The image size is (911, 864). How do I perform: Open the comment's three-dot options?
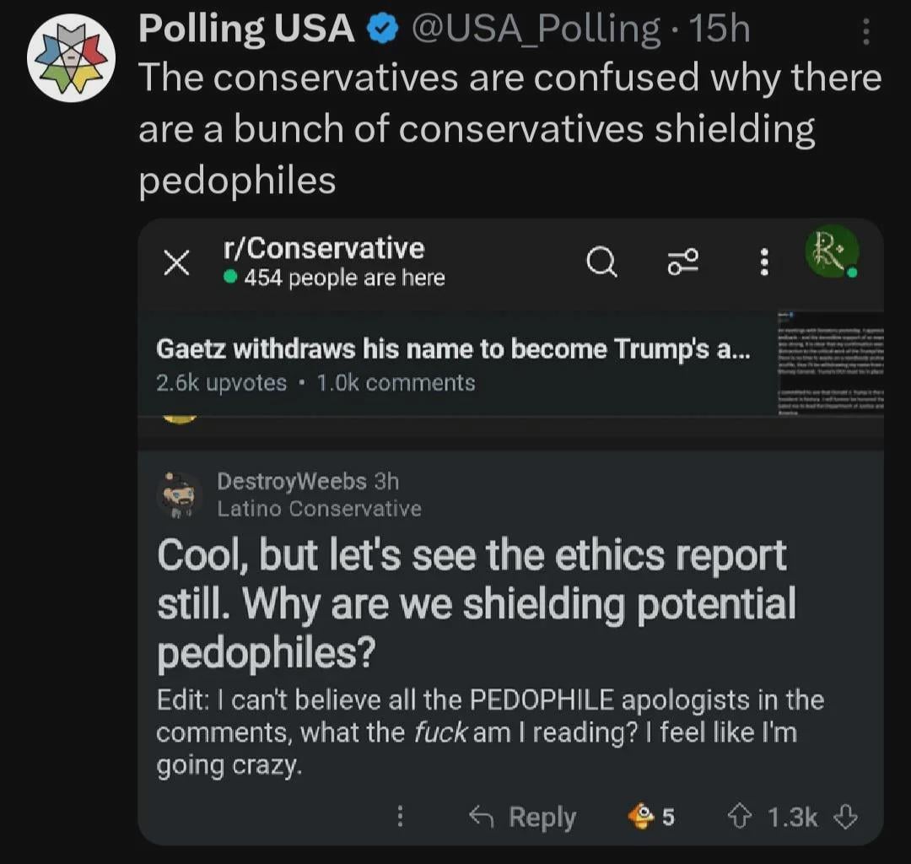click(x=401, y=816)
